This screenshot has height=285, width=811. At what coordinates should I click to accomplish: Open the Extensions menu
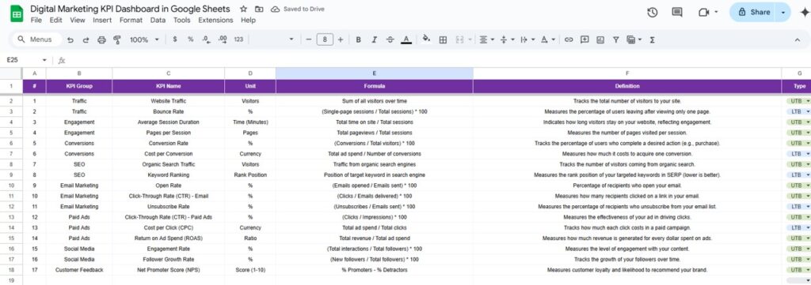tap(215, 20)
